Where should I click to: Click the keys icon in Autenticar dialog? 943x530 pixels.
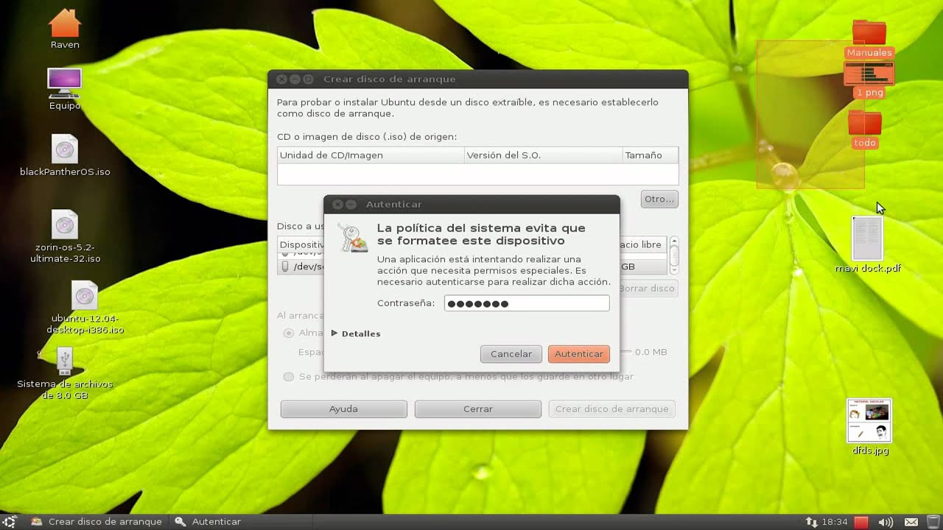[352, 237]
